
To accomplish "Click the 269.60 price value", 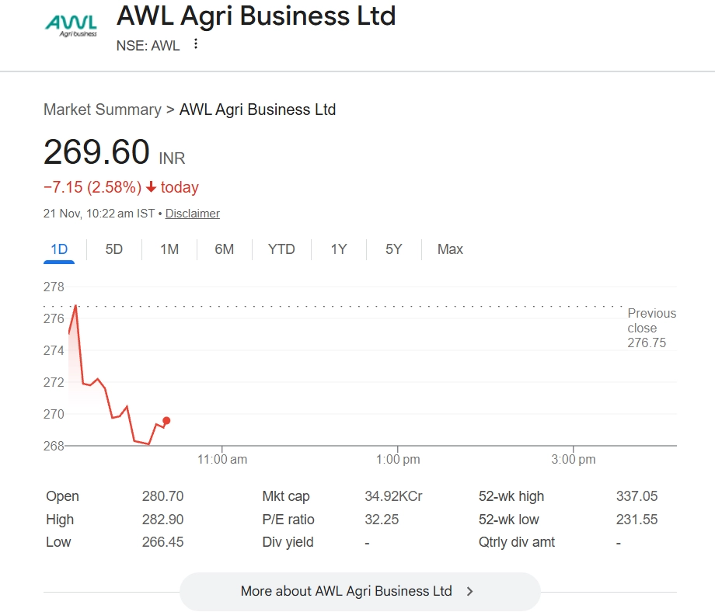I will click(x=96, y=152).
